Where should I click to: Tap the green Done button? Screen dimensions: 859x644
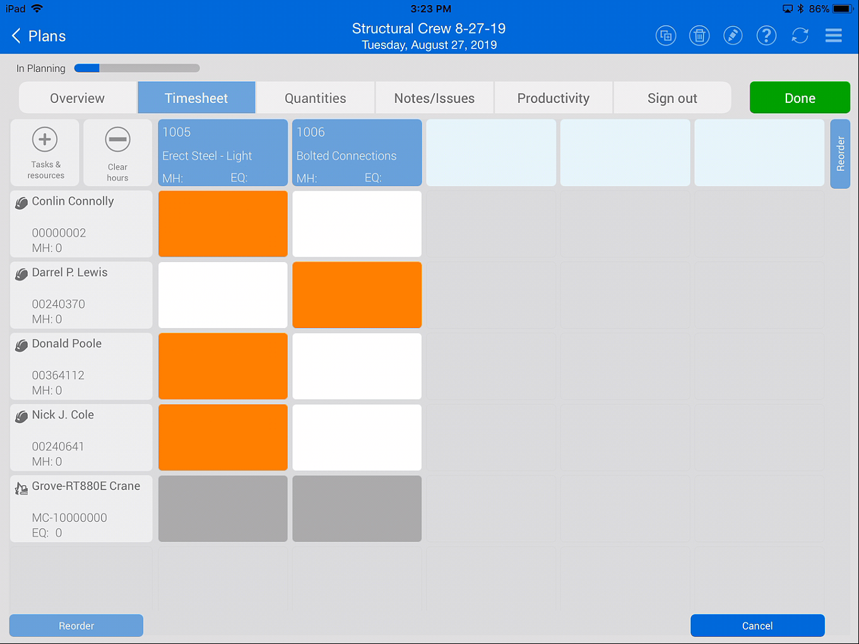point(800,98)
